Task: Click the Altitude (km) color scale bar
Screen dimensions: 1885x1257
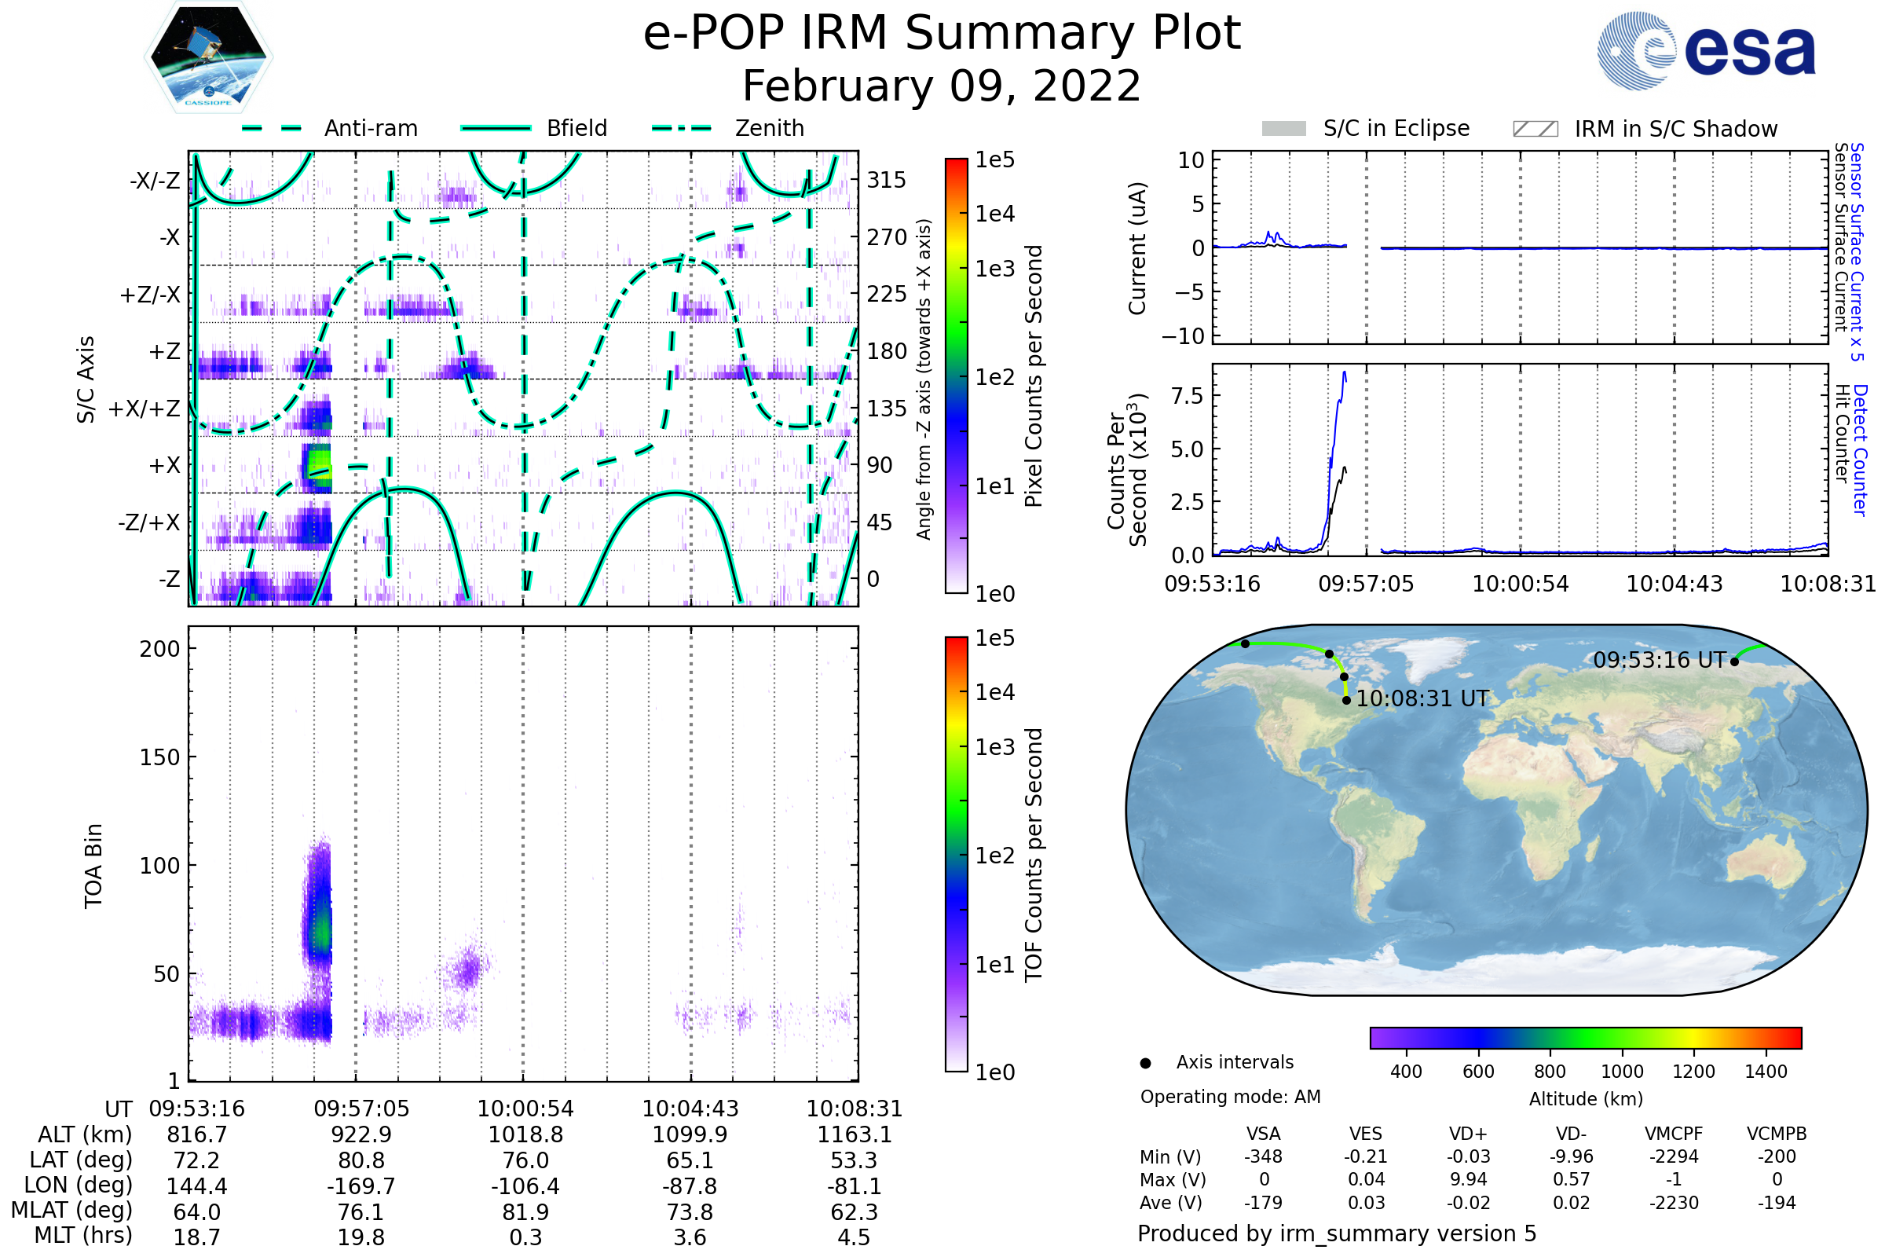Action: 1585,1037
